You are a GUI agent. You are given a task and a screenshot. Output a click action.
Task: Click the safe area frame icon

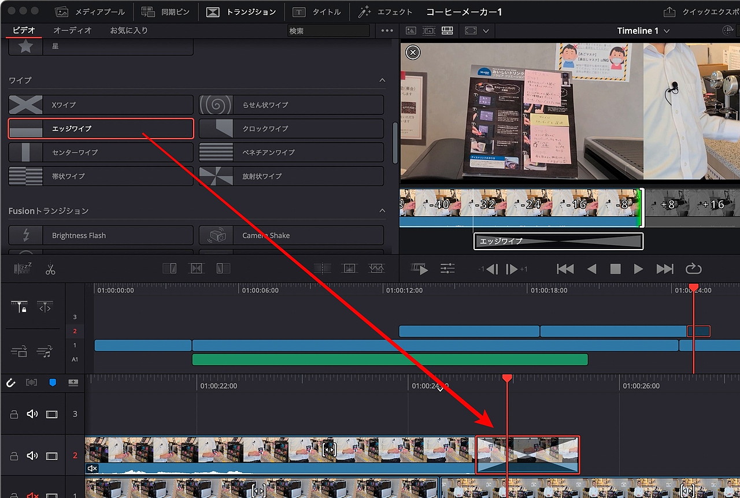click(471, 31)
